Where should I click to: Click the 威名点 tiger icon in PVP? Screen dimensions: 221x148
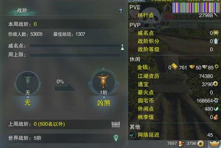point(216,33)
